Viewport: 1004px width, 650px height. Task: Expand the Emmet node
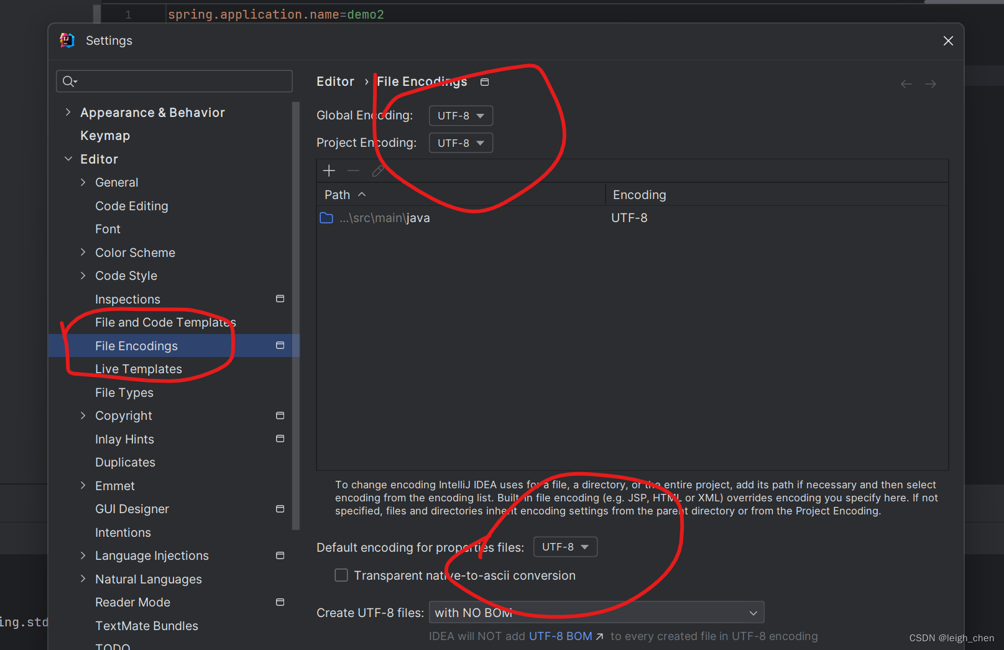click(x=83, y=485)
